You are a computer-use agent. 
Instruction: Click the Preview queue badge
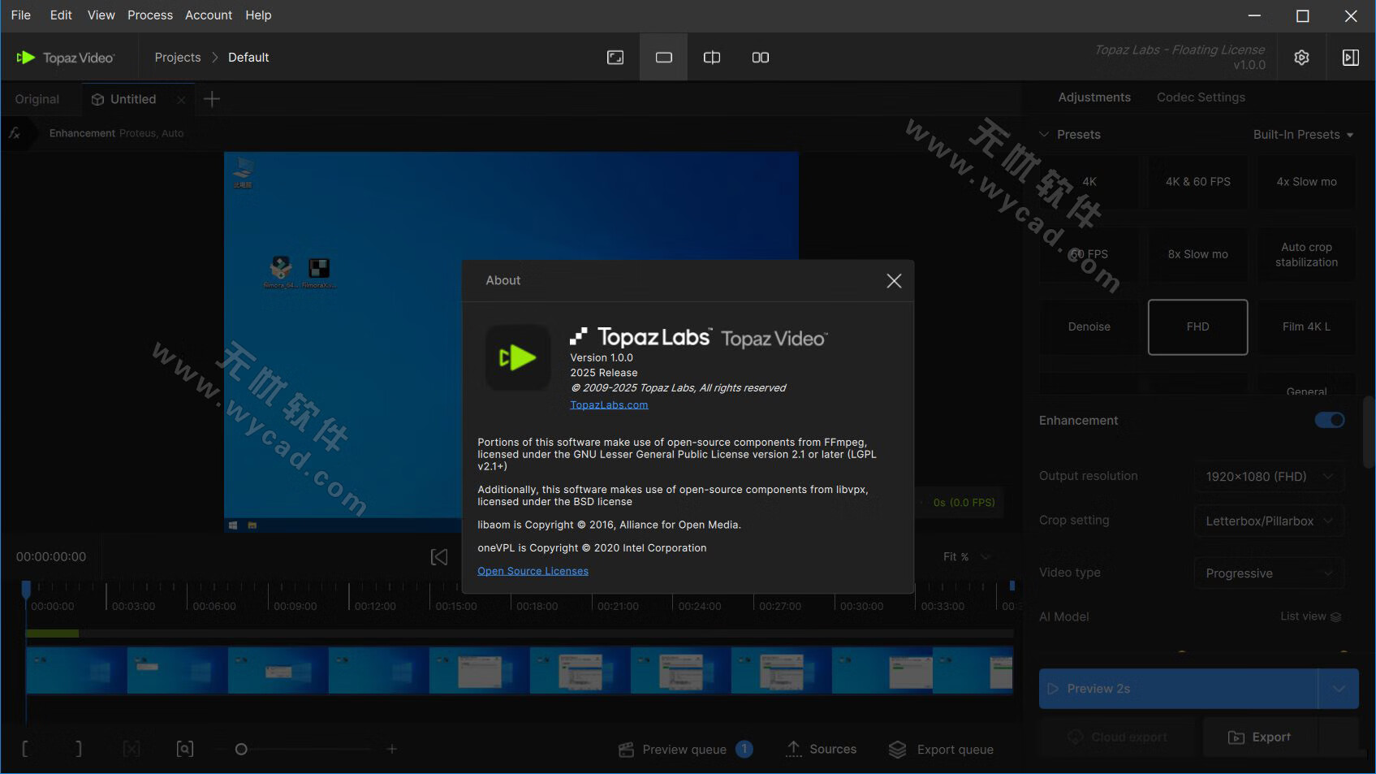tap(744, 749)
